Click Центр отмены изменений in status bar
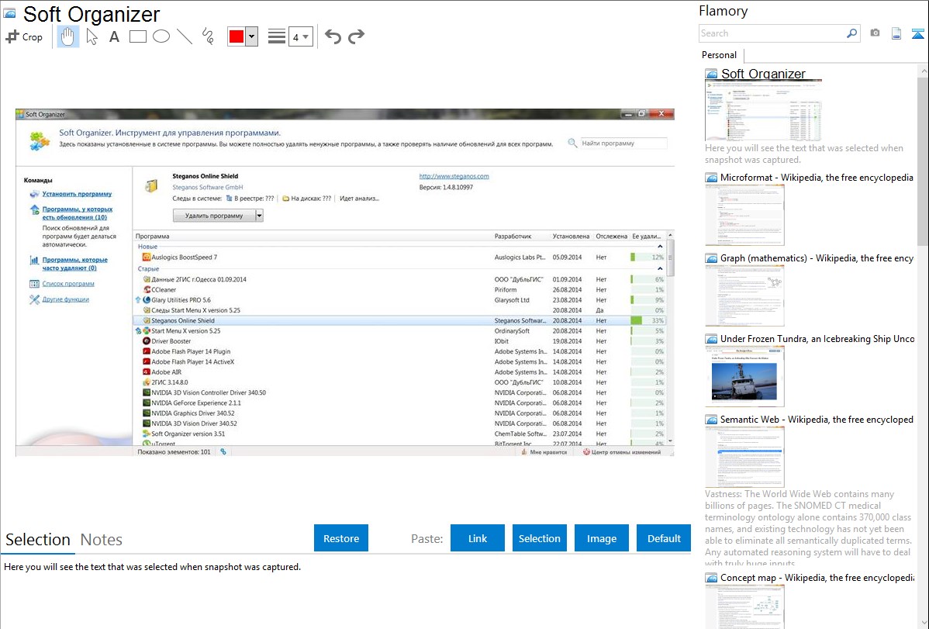929x629 pixels. [x=621, y=452]
